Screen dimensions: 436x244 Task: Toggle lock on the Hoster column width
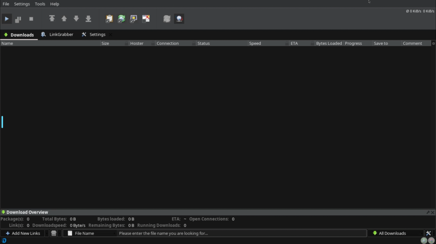click(x=153, y=43)
